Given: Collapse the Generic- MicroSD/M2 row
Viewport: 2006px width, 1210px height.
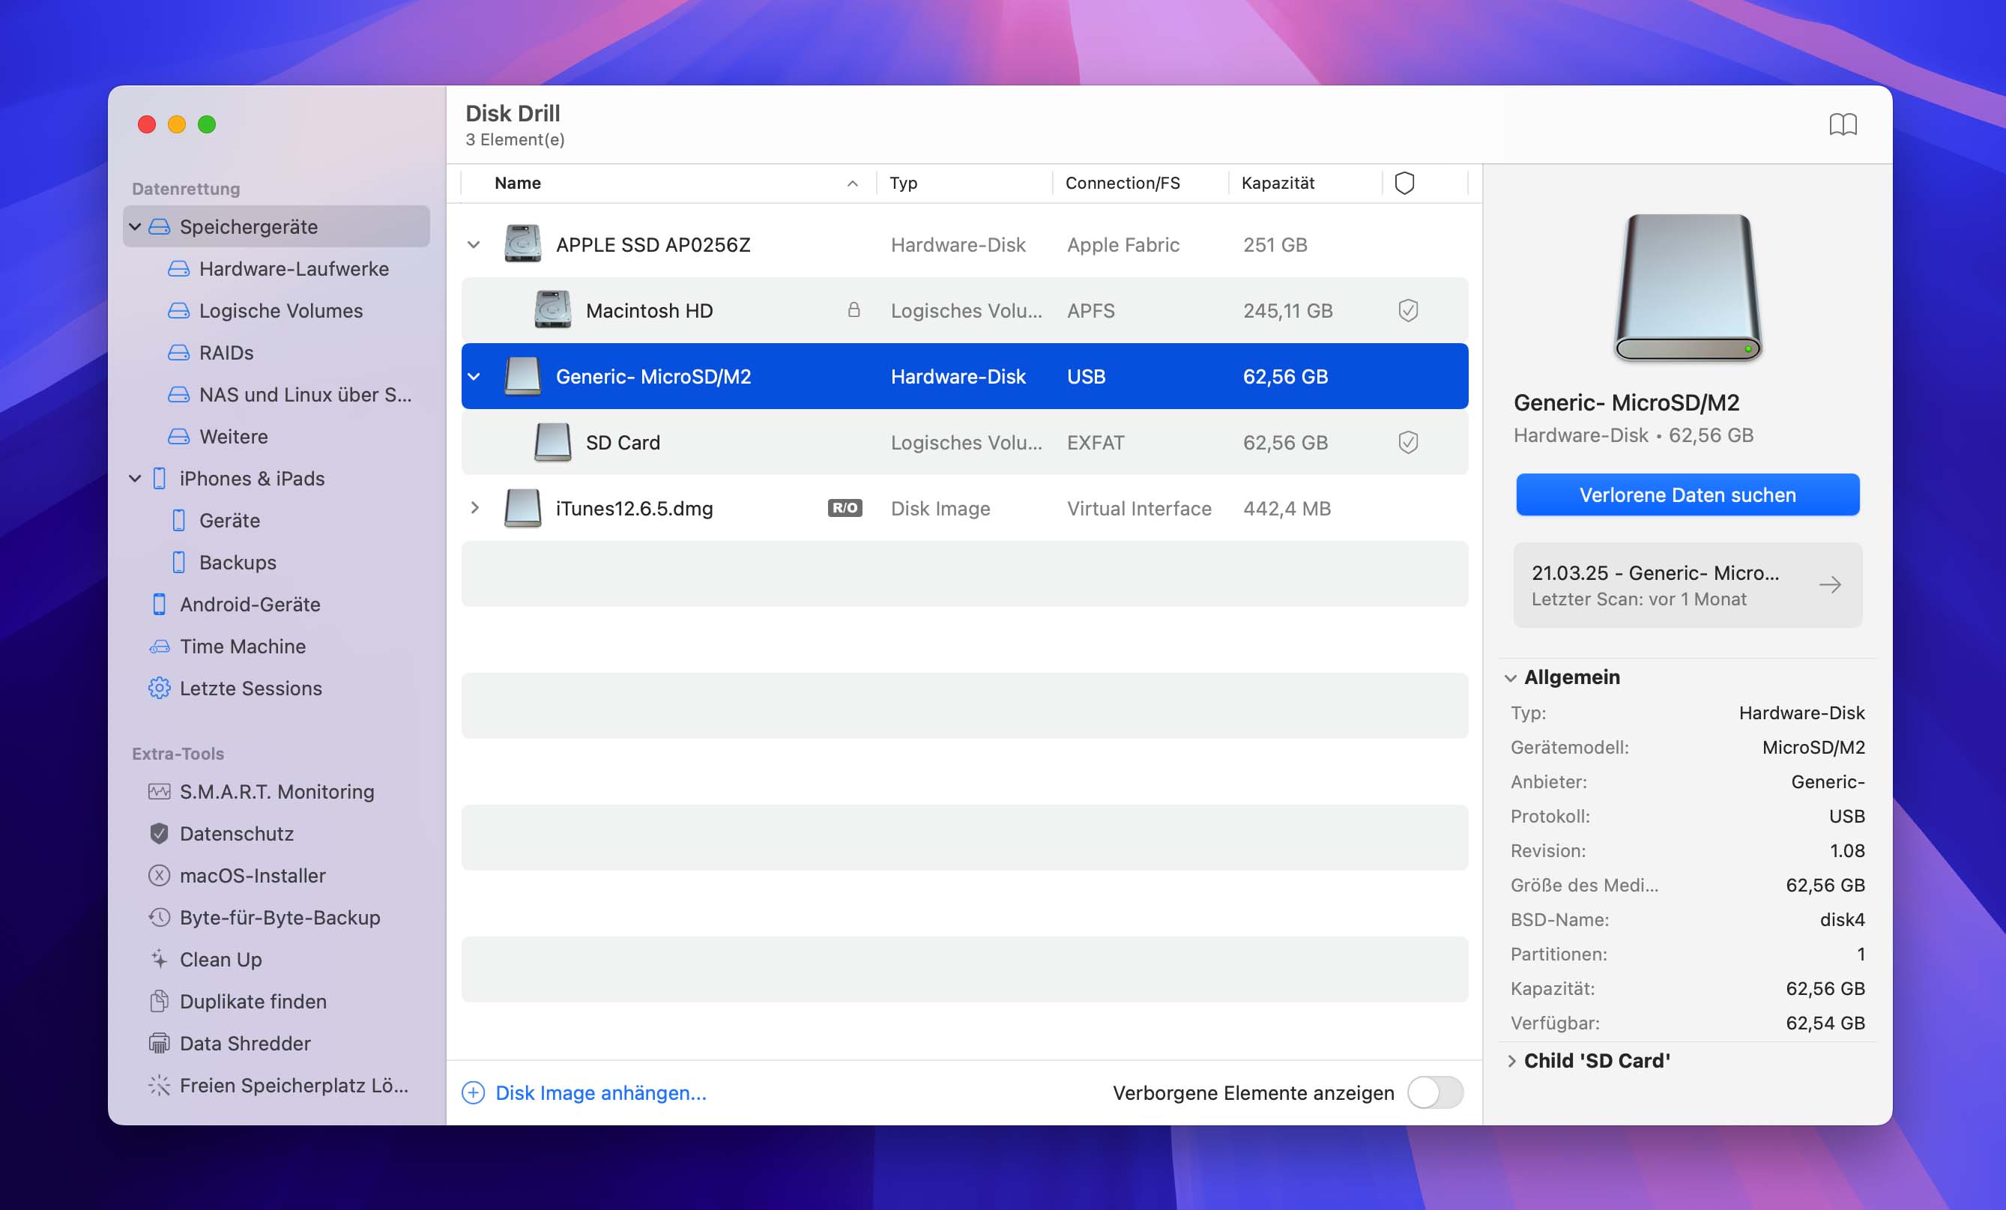Looking at the screenshot, I should (x=474, y=376).
